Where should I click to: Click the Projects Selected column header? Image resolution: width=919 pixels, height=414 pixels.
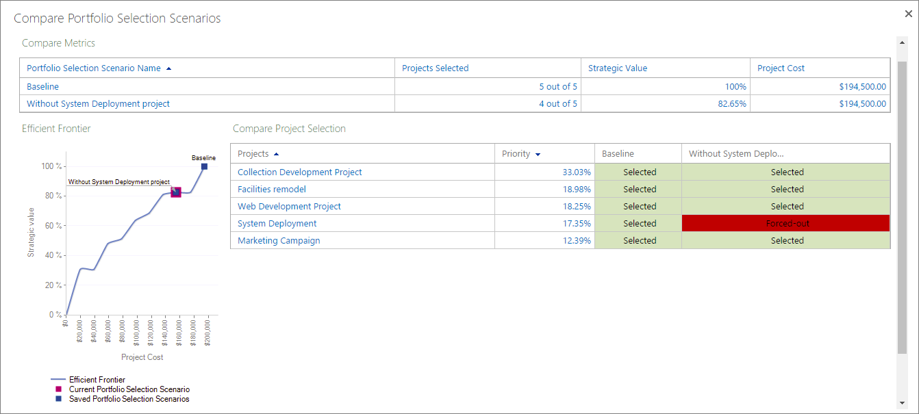[435, 68]
